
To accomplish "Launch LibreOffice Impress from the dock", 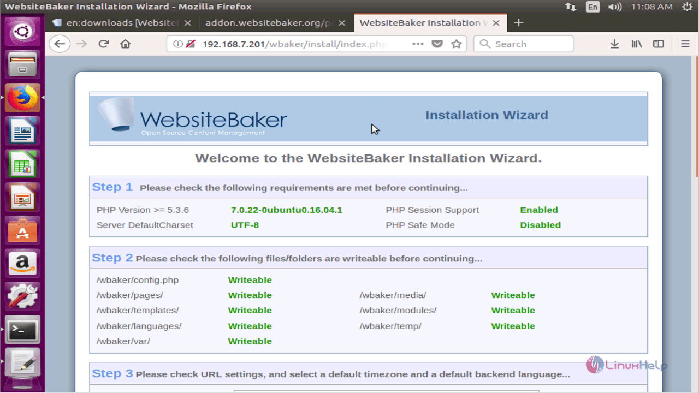I will [22, 198].
